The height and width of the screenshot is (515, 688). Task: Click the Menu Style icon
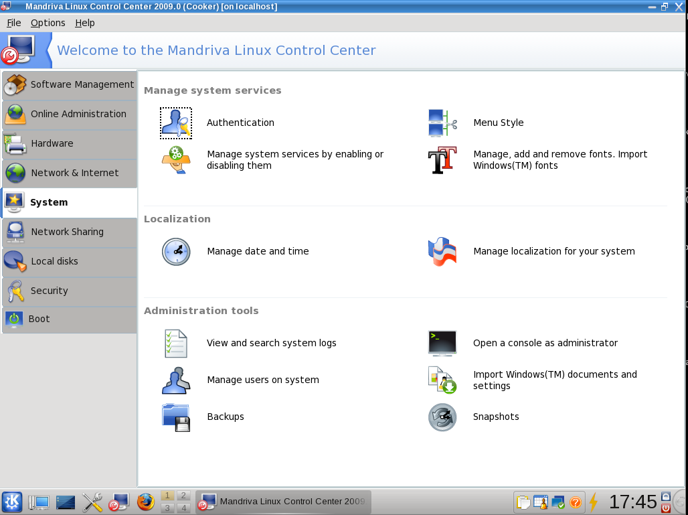pyautogui.click(x=442, y=123)
